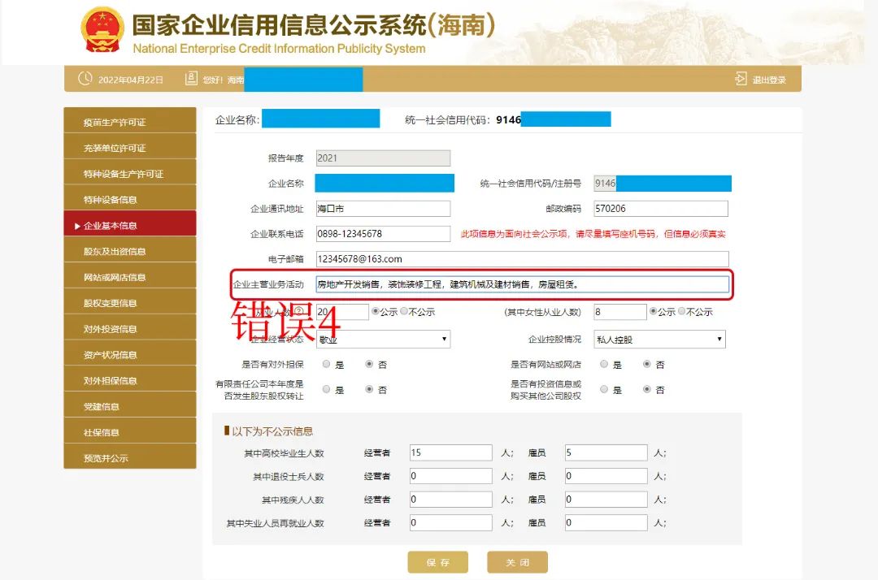Log out via 退出登录 link
This screenshot has width=878, height=580.
click(768, 80)
